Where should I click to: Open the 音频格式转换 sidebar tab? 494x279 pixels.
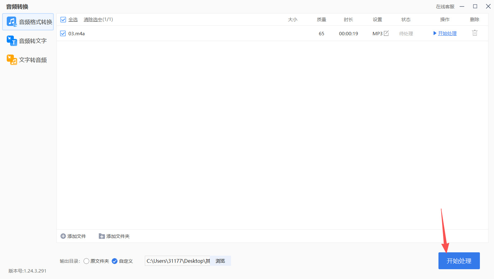coord(28,22)
